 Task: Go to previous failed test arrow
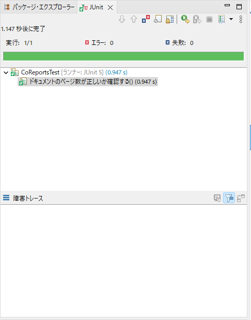click(x=134, y=20)
